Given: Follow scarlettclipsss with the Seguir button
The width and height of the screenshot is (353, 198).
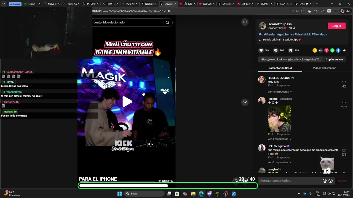Looking at the screenshot, I should [x=336, y=26].
